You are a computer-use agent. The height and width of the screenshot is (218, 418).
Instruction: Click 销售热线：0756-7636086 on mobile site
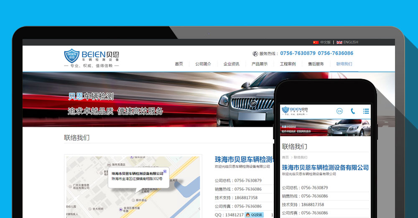click(x=305, y=196)
